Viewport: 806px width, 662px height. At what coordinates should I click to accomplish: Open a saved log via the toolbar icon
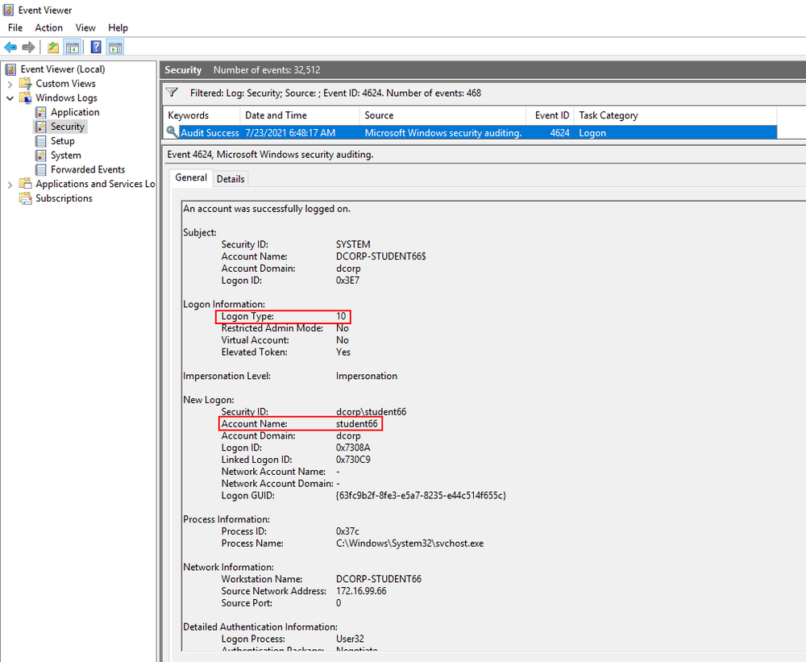tap(52, 47)
